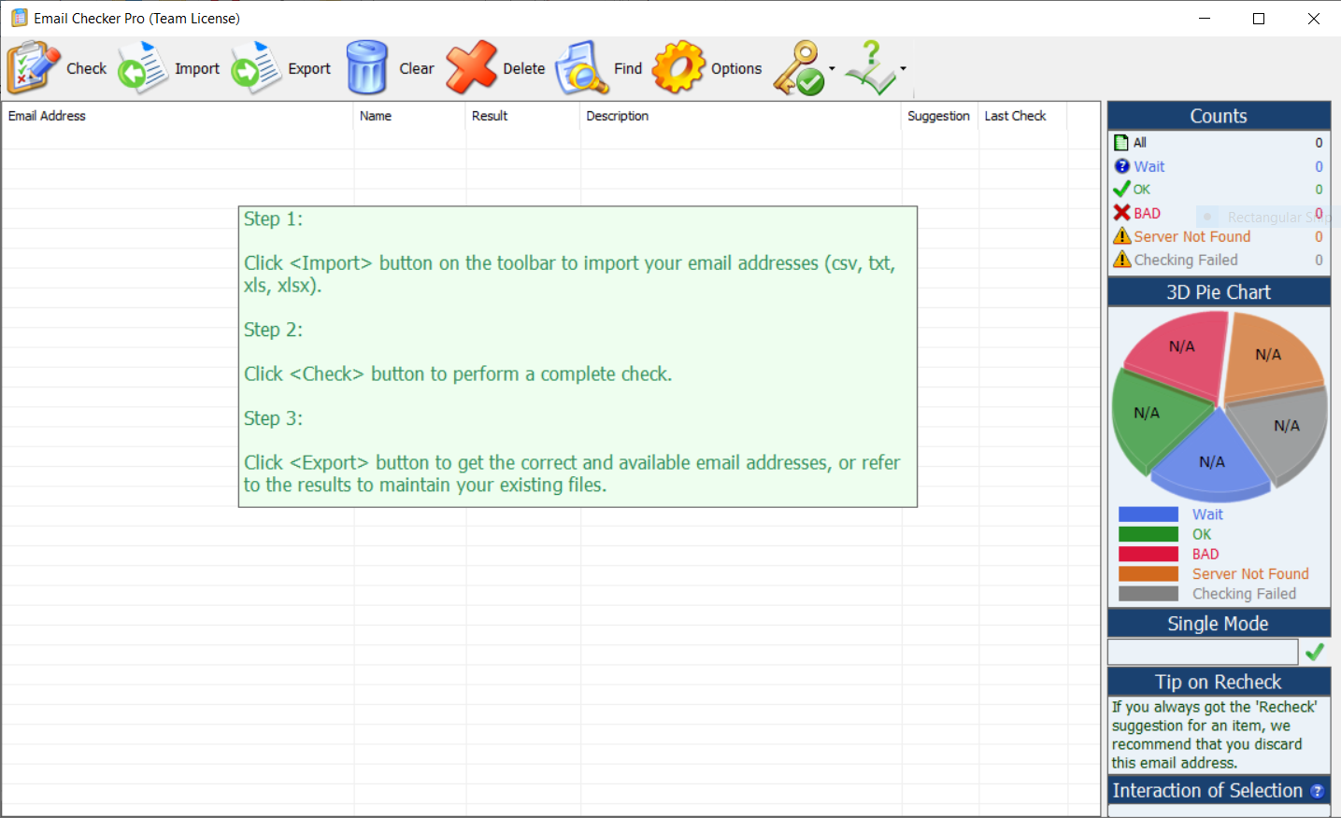Select the BAD red X icon in Counts
The height and width of the screenshot is (818, 1341).
[1121, 212]
